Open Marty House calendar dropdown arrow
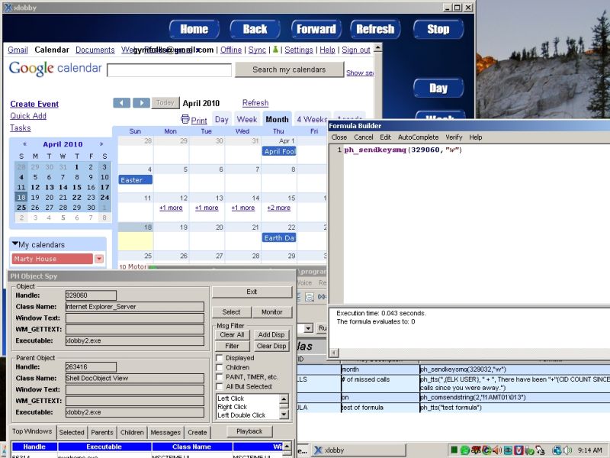Screen dimensions: 610x458 [99, 259]
